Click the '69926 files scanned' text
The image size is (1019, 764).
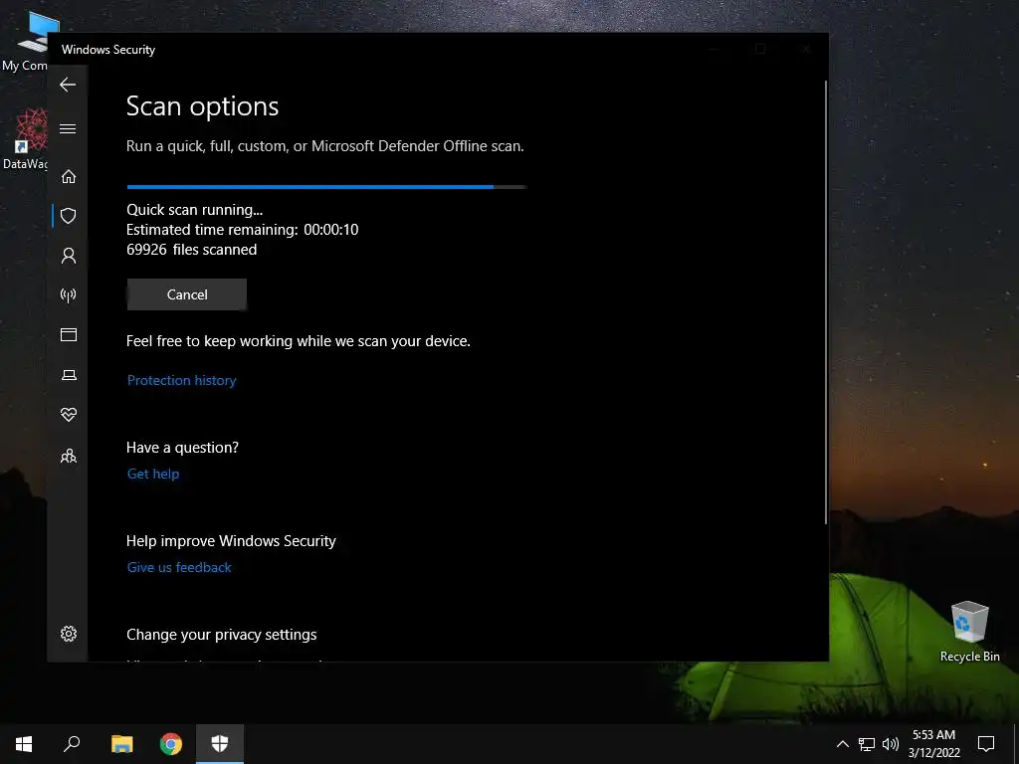click(192, 250)
